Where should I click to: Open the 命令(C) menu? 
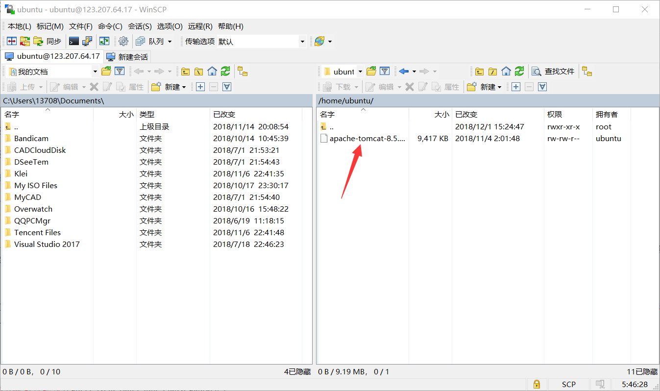pyautogui.click(x=110, y=26)
